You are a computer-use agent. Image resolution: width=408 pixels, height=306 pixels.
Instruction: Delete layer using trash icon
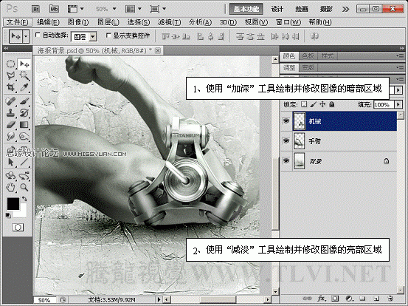pos(390,298)
